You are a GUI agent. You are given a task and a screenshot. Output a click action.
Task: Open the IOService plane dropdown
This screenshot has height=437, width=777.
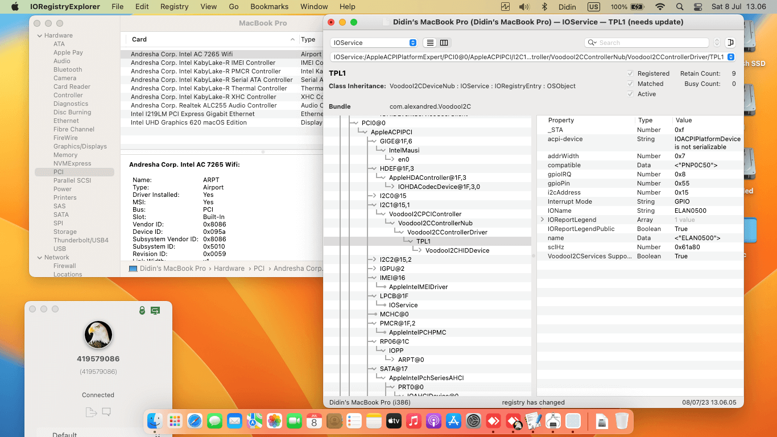(x=374, y=43)
